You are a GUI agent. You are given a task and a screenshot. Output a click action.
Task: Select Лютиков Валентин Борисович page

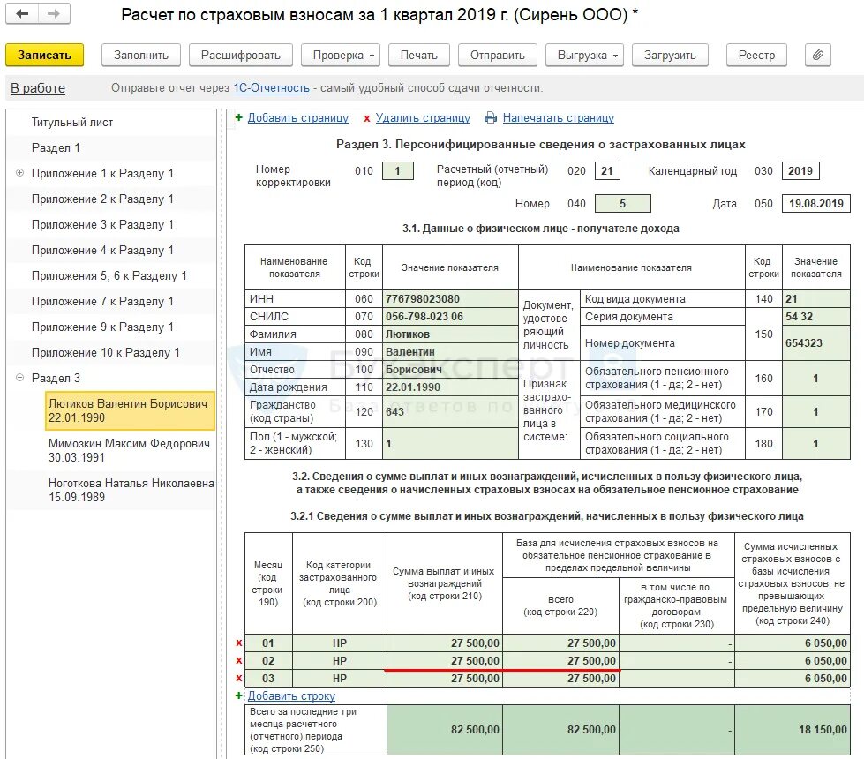130,410
